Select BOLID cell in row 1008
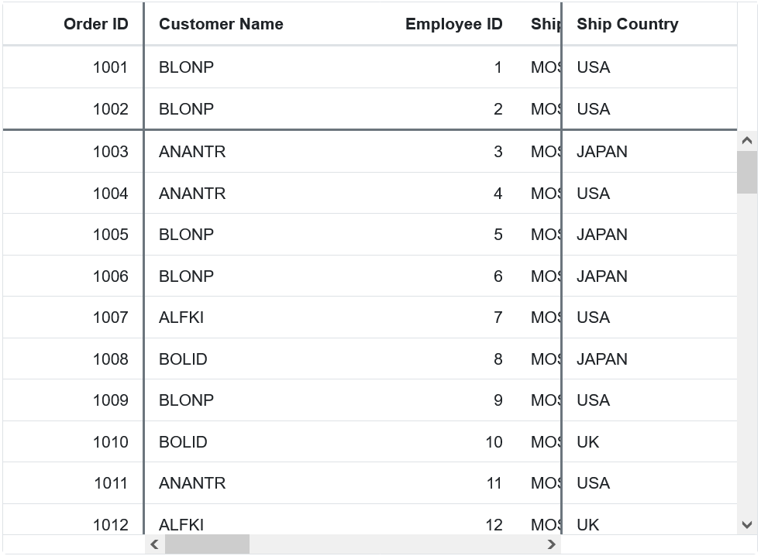The height and width of the screenshot is (556, 761). pyautogui.click(x=183, y=359)
